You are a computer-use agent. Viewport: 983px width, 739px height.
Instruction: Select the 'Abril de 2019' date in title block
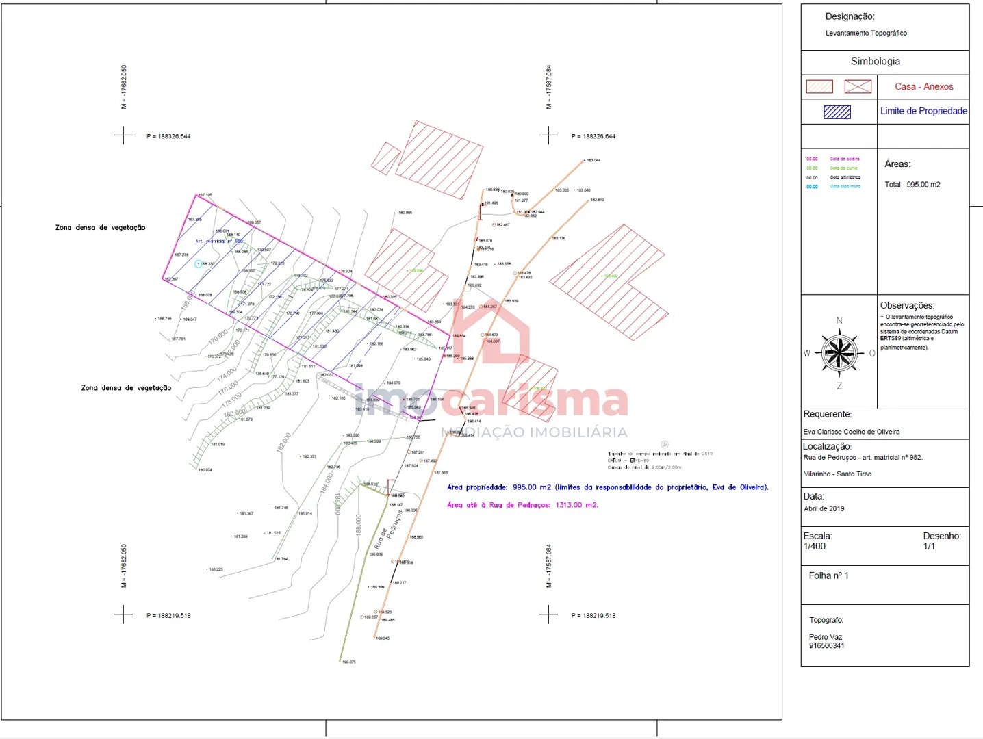tap(824, 508)
